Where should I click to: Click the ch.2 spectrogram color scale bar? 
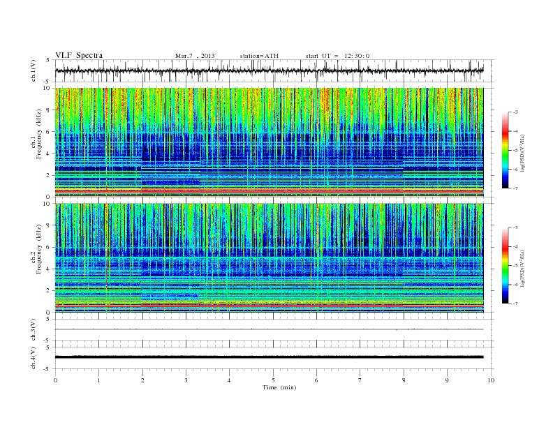(505, 266)
